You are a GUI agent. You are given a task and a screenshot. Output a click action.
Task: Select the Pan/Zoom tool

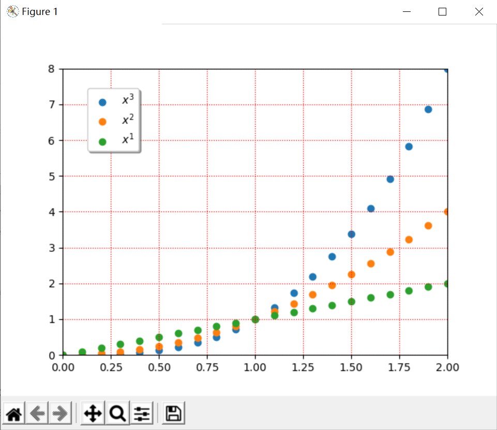[92, 413]
